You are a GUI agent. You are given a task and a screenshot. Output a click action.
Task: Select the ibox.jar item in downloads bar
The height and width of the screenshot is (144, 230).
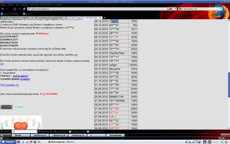(x=21, y=135)
